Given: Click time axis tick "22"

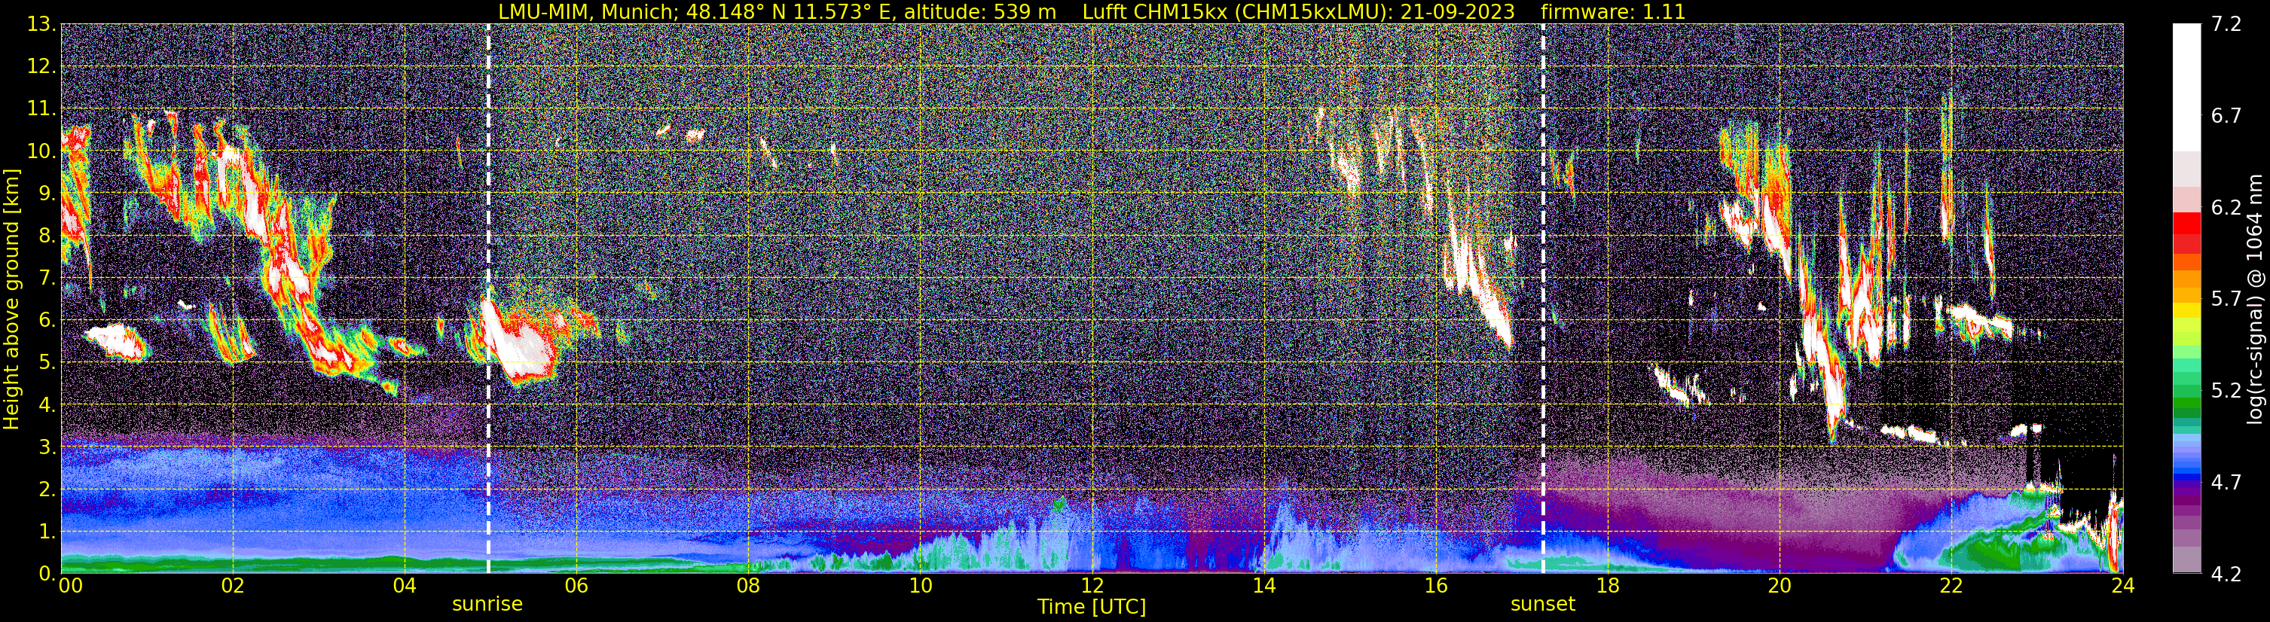Looking at the screenshot, I should tap(1951, 587).
